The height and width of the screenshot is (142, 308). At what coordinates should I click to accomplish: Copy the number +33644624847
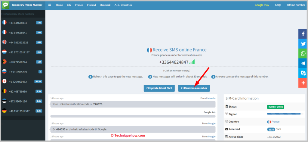click(x=174, y=62)
